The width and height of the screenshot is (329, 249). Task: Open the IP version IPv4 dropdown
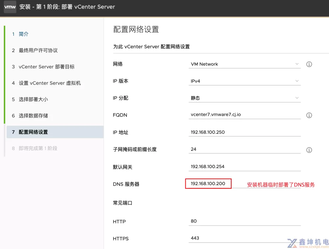click(x=244, y=81)
